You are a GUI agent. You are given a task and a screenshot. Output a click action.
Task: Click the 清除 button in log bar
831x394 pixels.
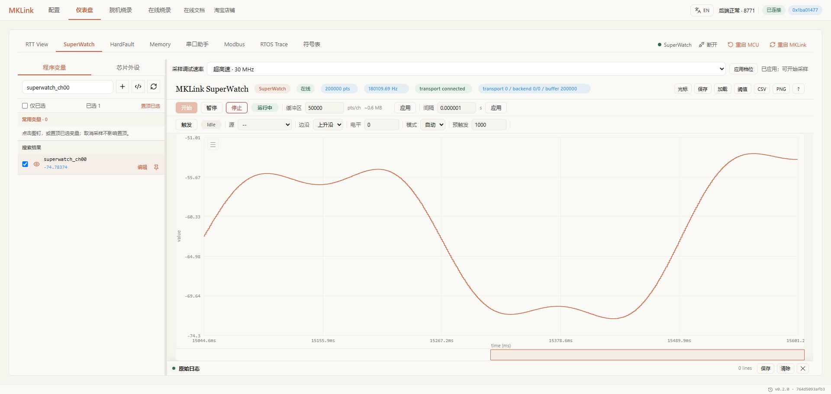point(786,368)
